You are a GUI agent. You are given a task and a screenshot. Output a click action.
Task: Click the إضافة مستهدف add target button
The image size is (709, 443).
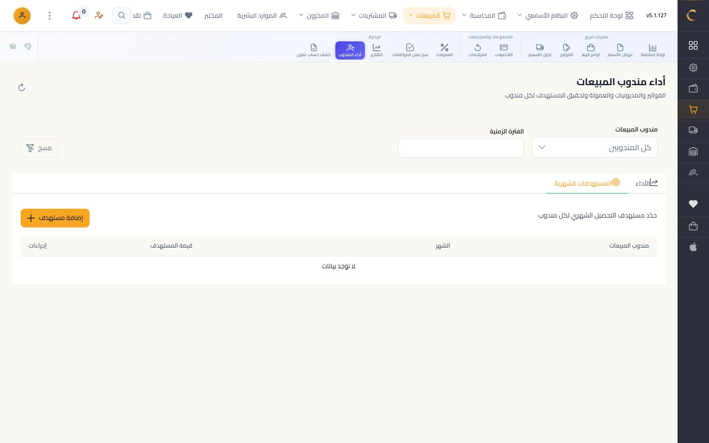55,218
